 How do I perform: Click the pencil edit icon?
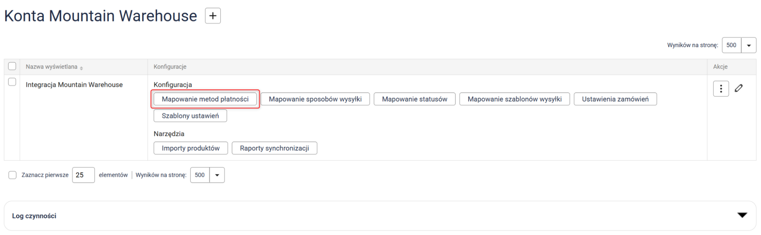tap(739, 88)
